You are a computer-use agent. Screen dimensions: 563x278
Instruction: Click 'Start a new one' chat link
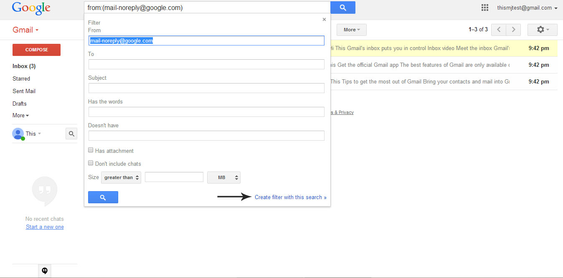45,227
